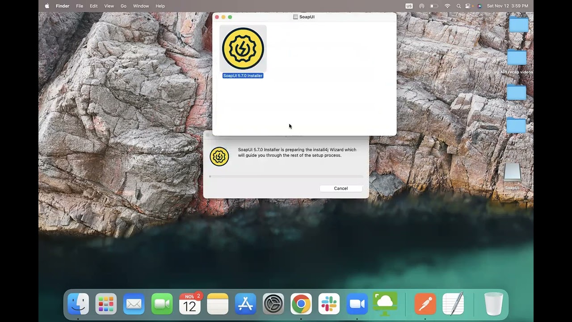
Task: Open the Edit menu
Action: pyautogui.click(x=93, y=6)
